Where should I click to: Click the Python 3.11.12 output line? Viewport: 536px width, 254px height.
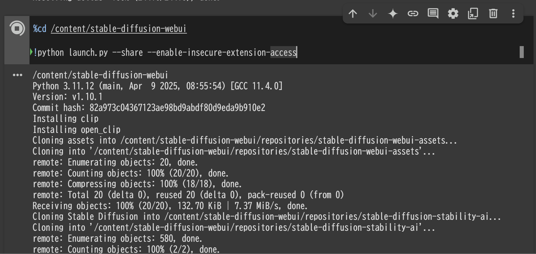coord(157,86)
